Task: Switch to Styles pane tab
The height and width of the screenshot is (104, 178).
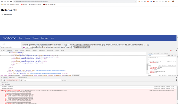Action: coord(150,53)
